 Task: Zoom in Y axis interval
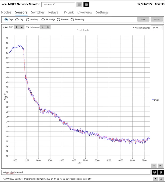click(48, 27)
